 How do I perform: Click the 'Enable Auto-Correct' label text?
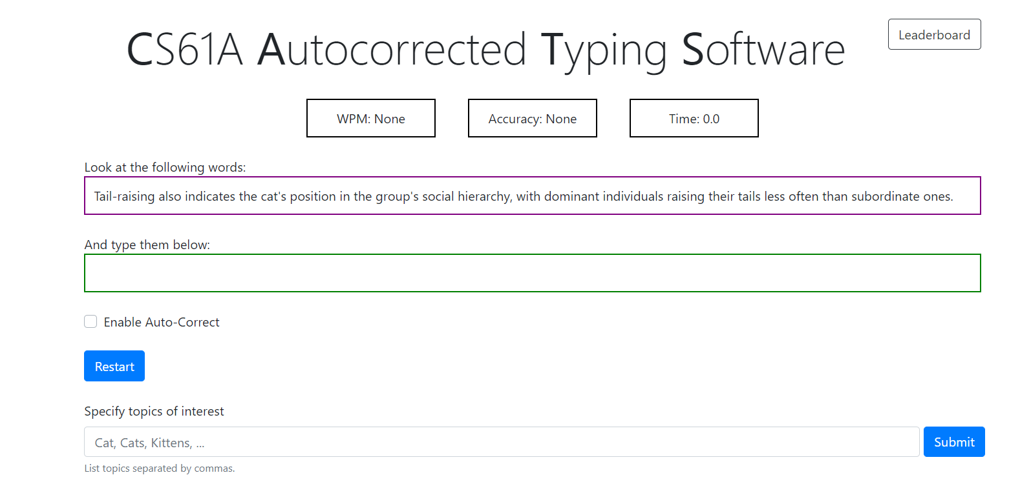point(162,322)
